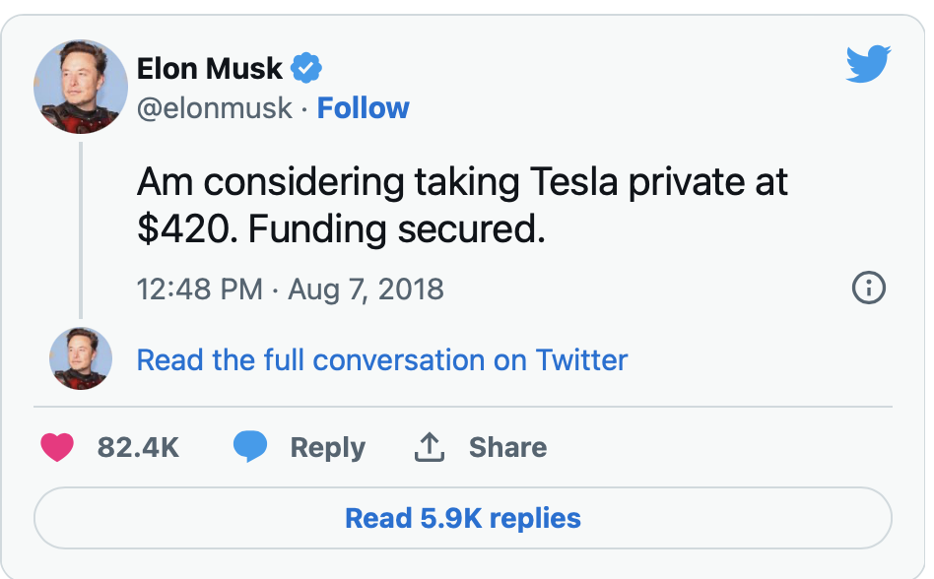Open the 12:48 PM timestamp link
Viewport: 934px width, 579px height.
(200, 289)
